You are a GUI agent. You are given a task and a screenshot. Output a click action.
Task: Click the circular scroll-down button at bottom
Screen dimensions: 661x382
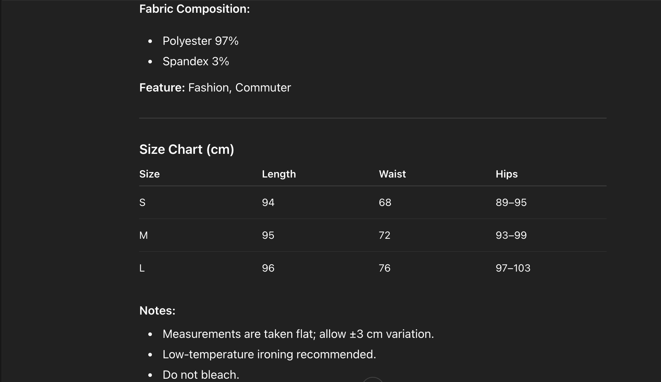click(372, 380)
